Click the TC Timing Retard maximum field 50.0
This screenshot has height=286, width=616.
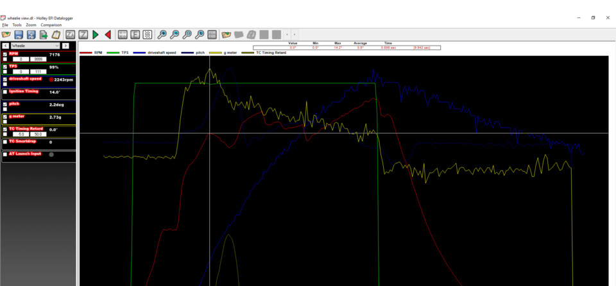point(38,135)
